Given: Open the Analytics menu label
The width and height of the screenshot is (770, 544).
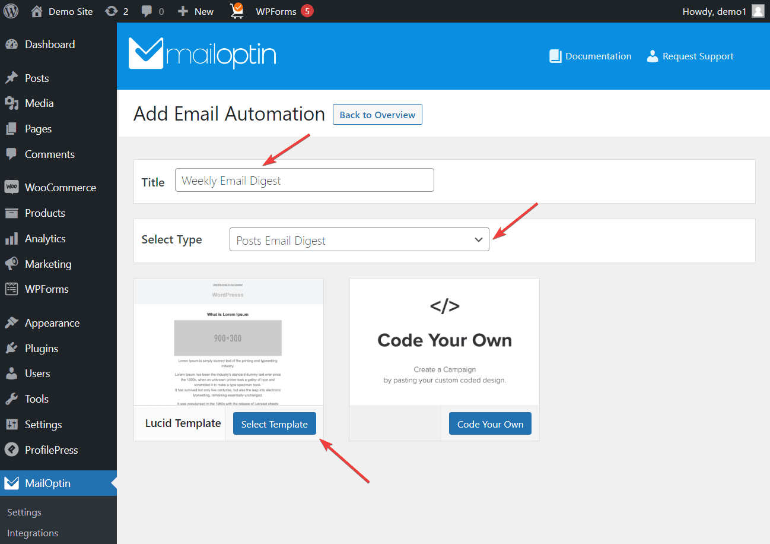Looking at the screenshot, I should click(x=45, y=239).
